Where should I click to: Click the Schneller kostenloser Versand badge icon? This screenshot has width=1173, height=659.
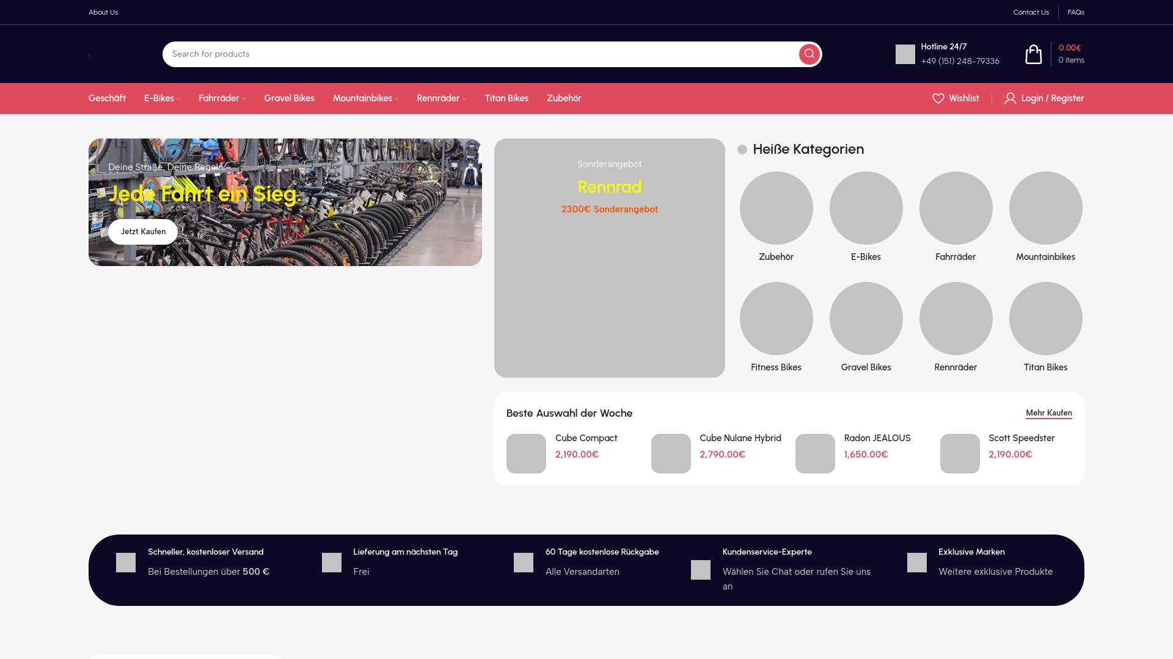(x=126, y=563)
